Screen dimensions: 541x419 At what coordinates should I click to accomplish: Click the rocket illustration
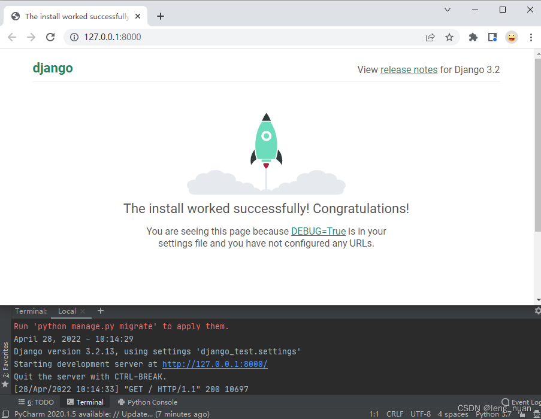(x=266, y=153)
